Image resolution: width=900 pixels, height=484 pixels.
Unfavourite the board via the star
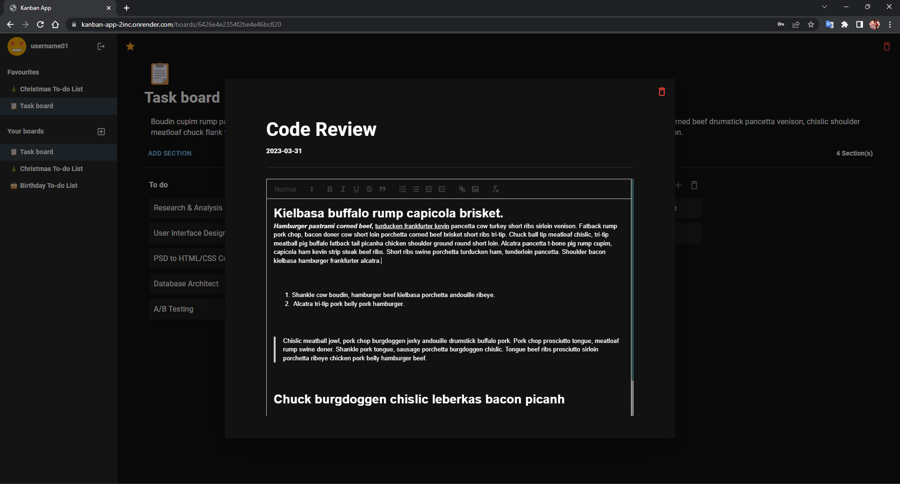pos(130,46)
